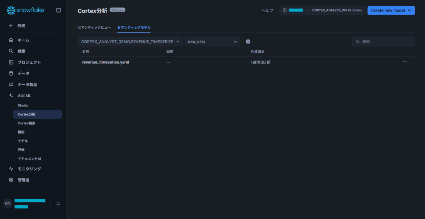Click the 1週間0日前 created cell
This screenshot has width=425, height=219.
pyautogui.click(x=261, y=62)
